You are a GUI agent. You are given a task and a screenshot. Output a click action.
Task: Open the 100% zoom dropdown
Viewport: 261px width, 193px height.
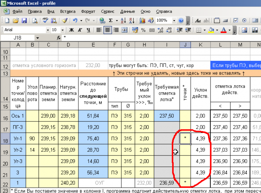(x=174, y=20)
